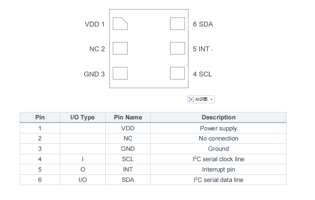
Task: Click pin 1 VDD pad with notched corner
Action: (120, 24)
